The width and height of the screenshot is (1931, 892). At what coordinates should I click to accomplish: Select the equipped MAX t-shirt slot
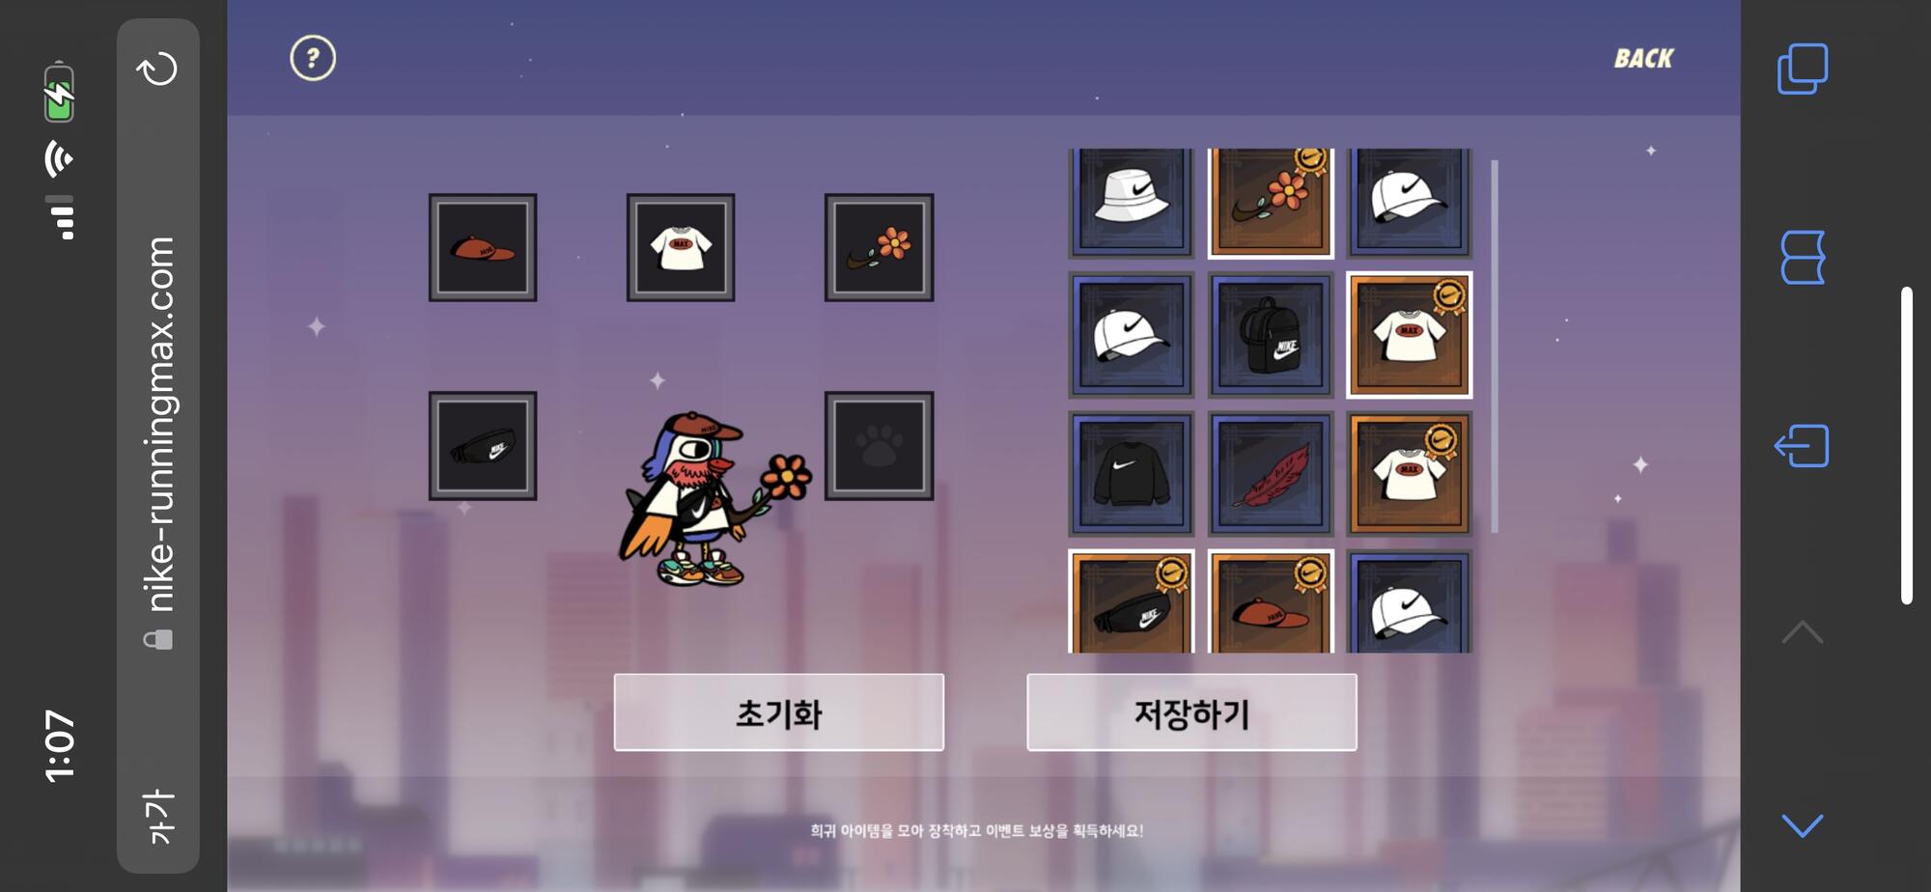coord(681,248)
